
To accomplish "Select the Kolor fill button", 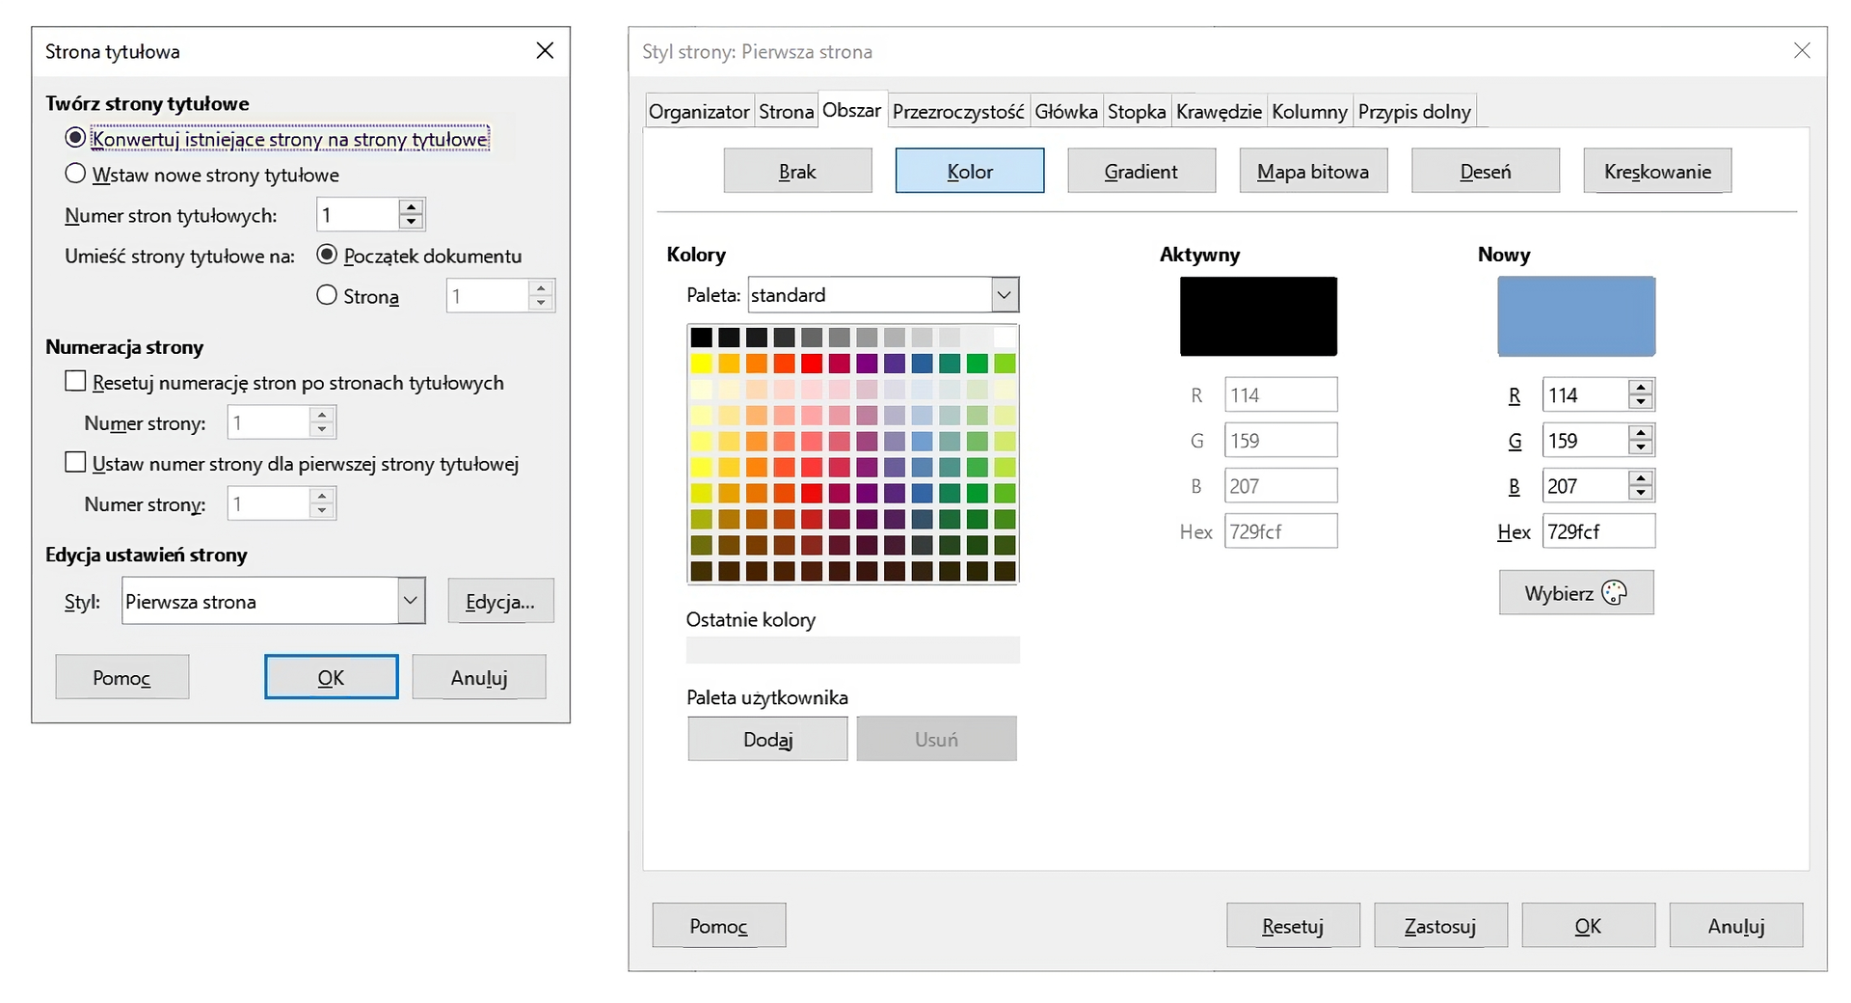I will tap(970, 171).
